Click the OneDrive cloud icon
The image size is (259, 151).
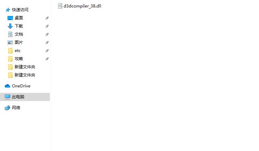tap(8, 86)
